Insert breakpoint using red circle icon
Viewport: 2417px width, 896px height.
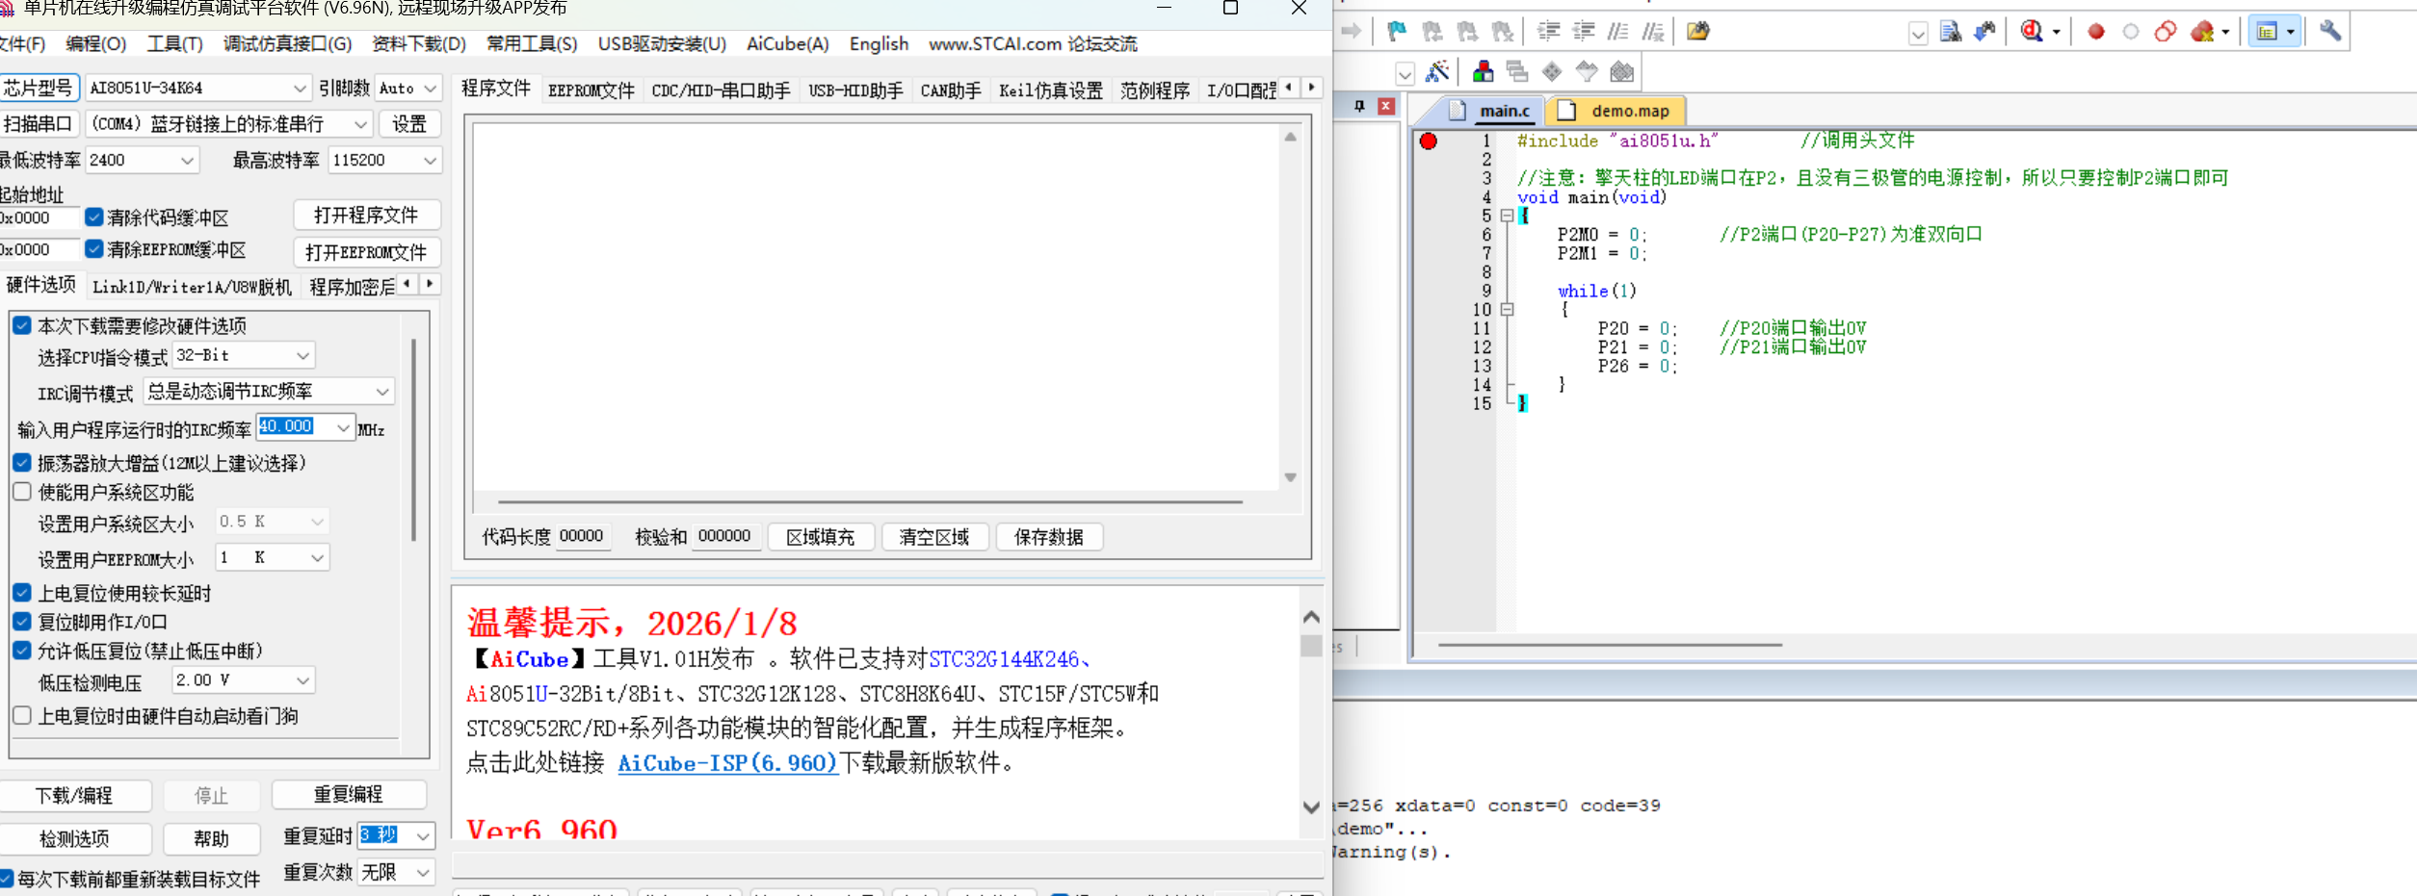[2095, 32]
